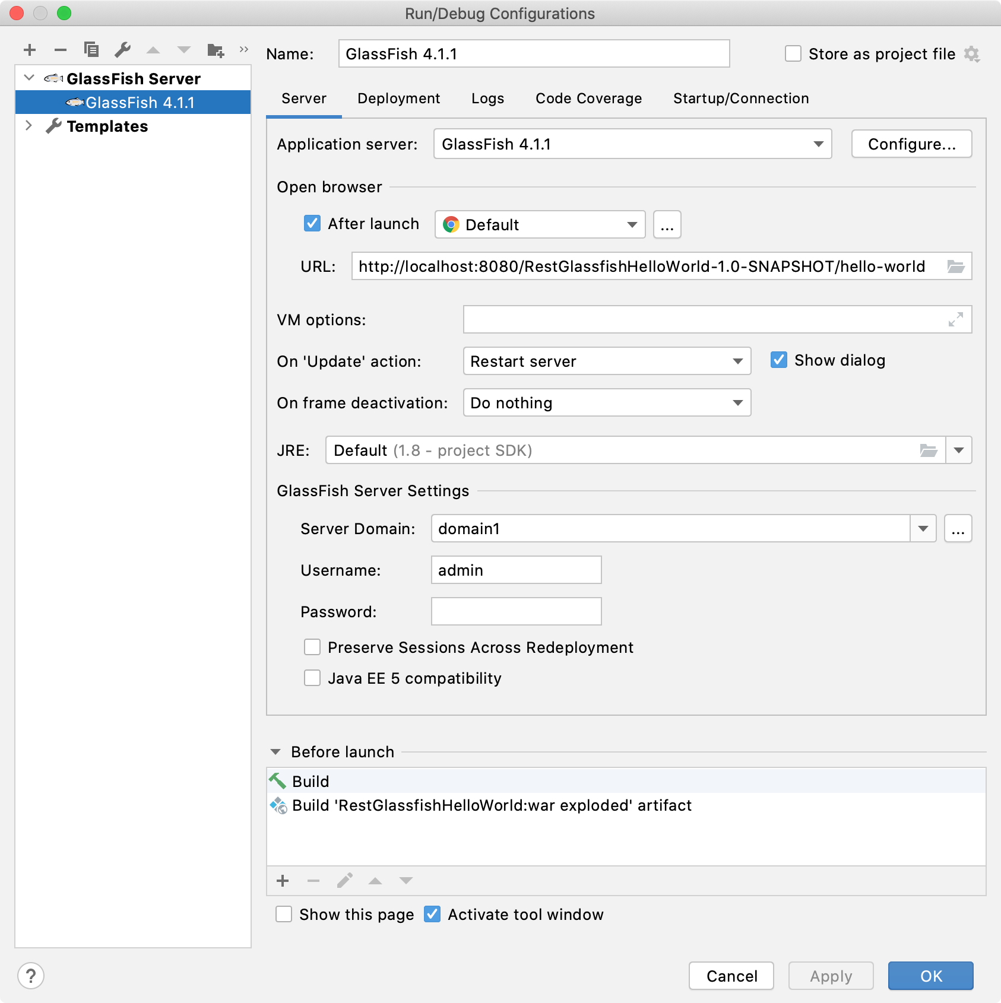Open Edit Templates via wrench icon

tap(123, 50)
